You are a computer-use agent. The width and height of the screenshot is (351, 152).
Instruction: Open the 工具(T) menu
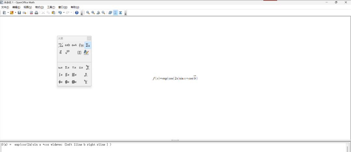tap(51, 7)
